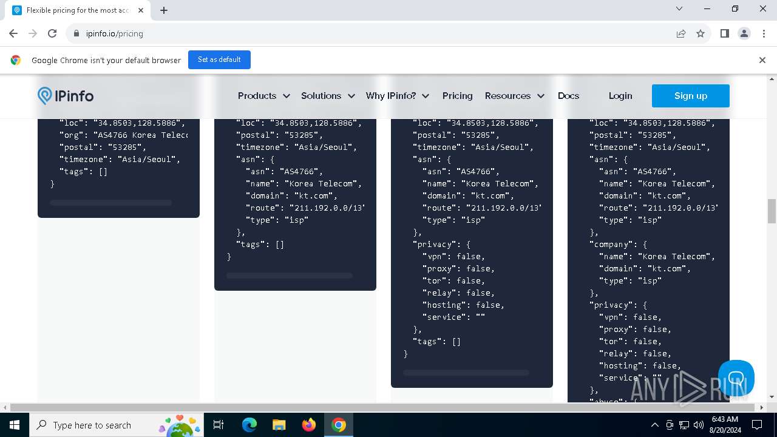Viewport: 777px width, 437px height.
Task: Expand the Products dropdown menu
Action: click(x=263, y=96)
